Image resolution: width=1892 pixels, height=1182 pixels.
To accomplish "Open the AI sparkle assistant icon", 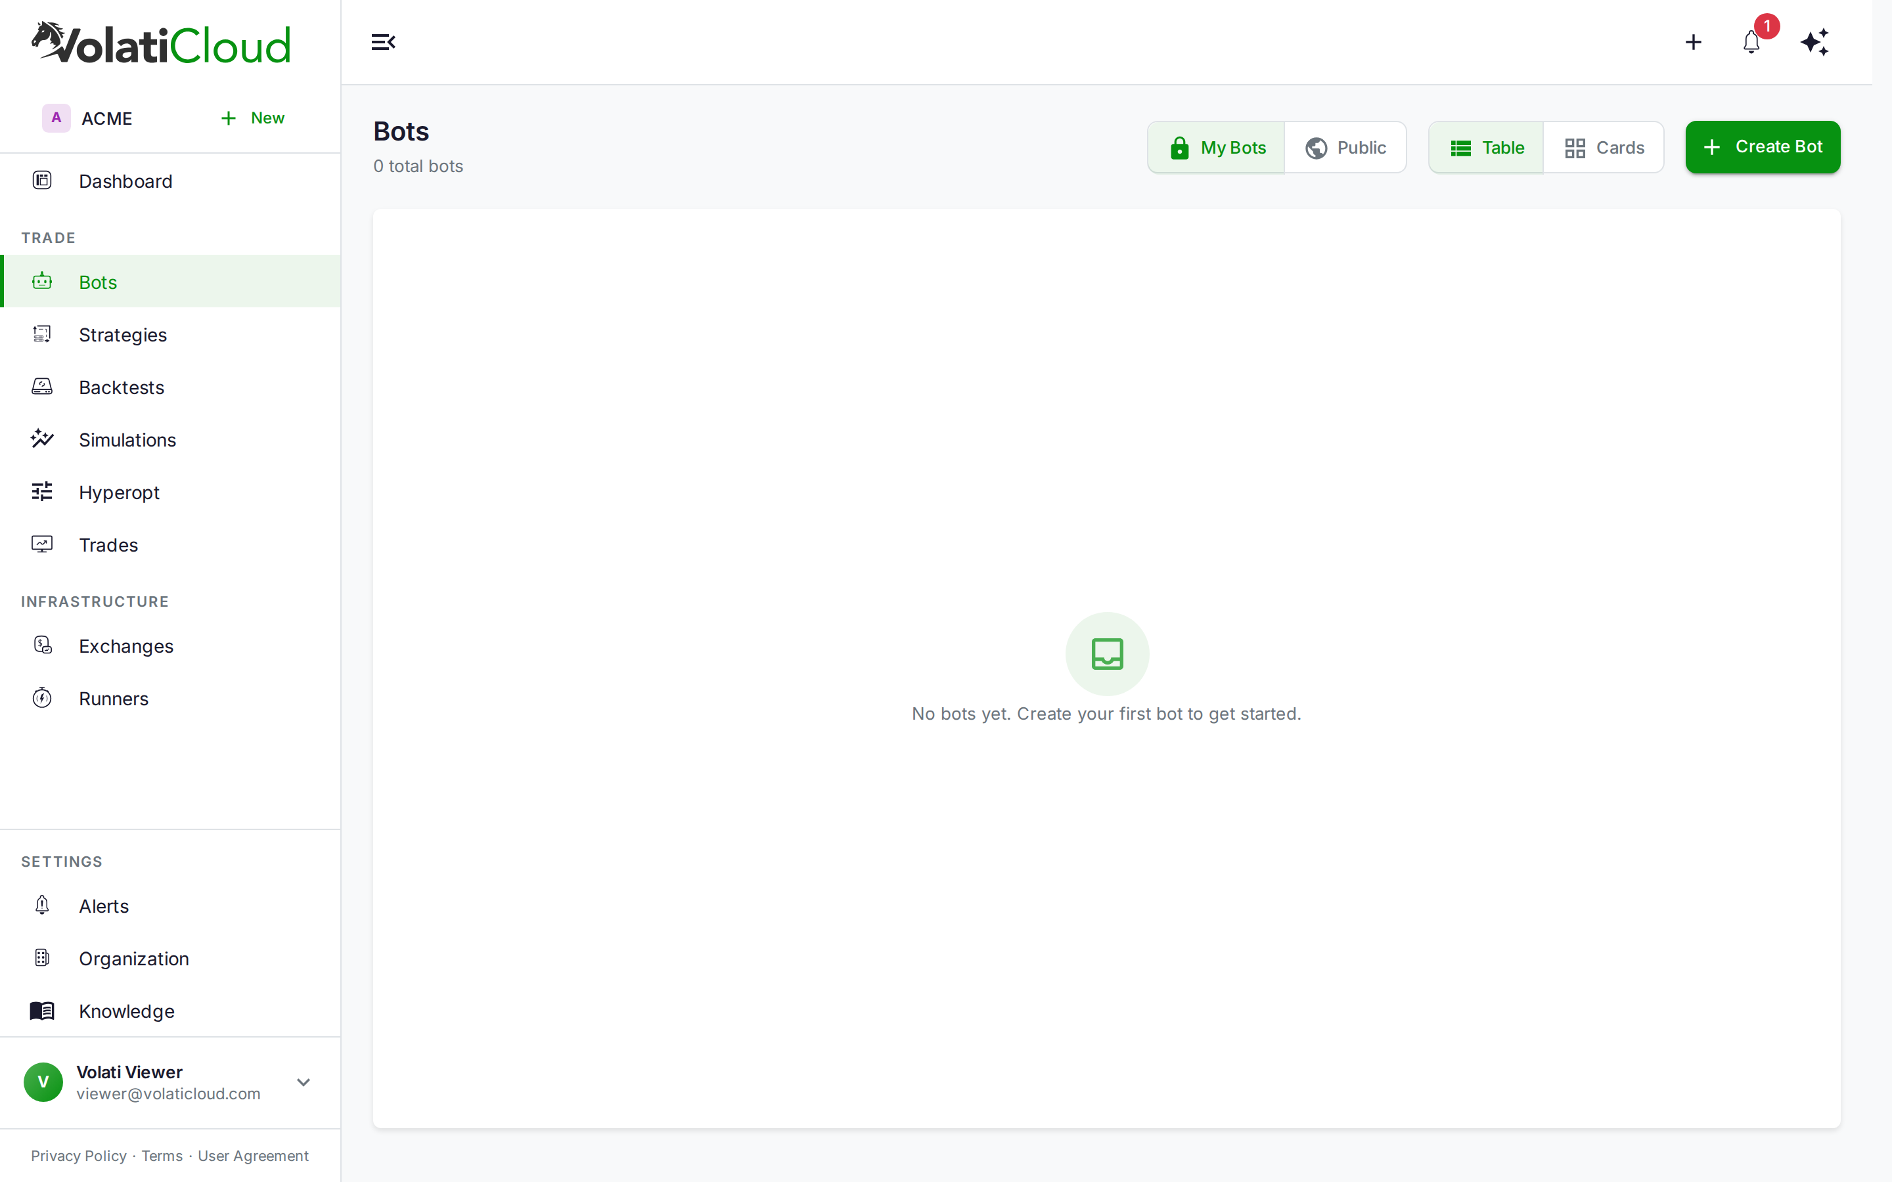I will pos(1814,42).
